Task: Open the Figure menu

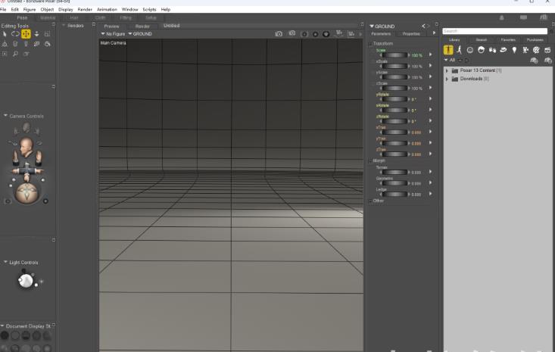Action: (30, 10)
